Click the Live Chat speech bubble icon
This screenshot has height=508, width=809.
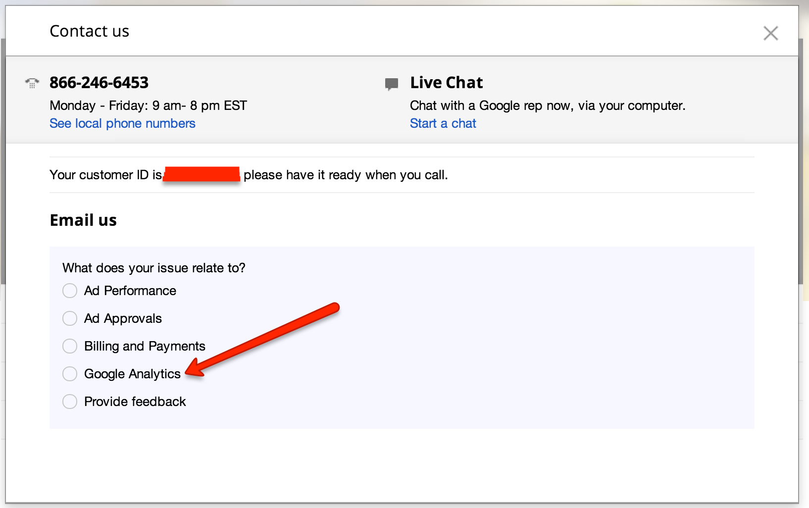pos(392,84)
